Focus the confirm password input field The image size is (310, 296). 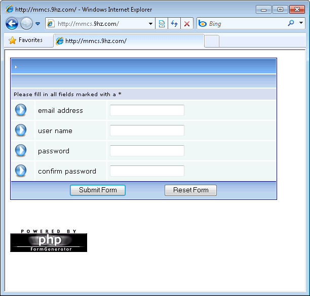tap(147, 171)
